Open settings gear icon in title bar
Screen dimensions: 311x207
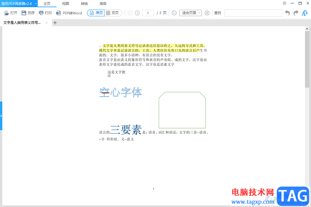[x=285, y=3]
